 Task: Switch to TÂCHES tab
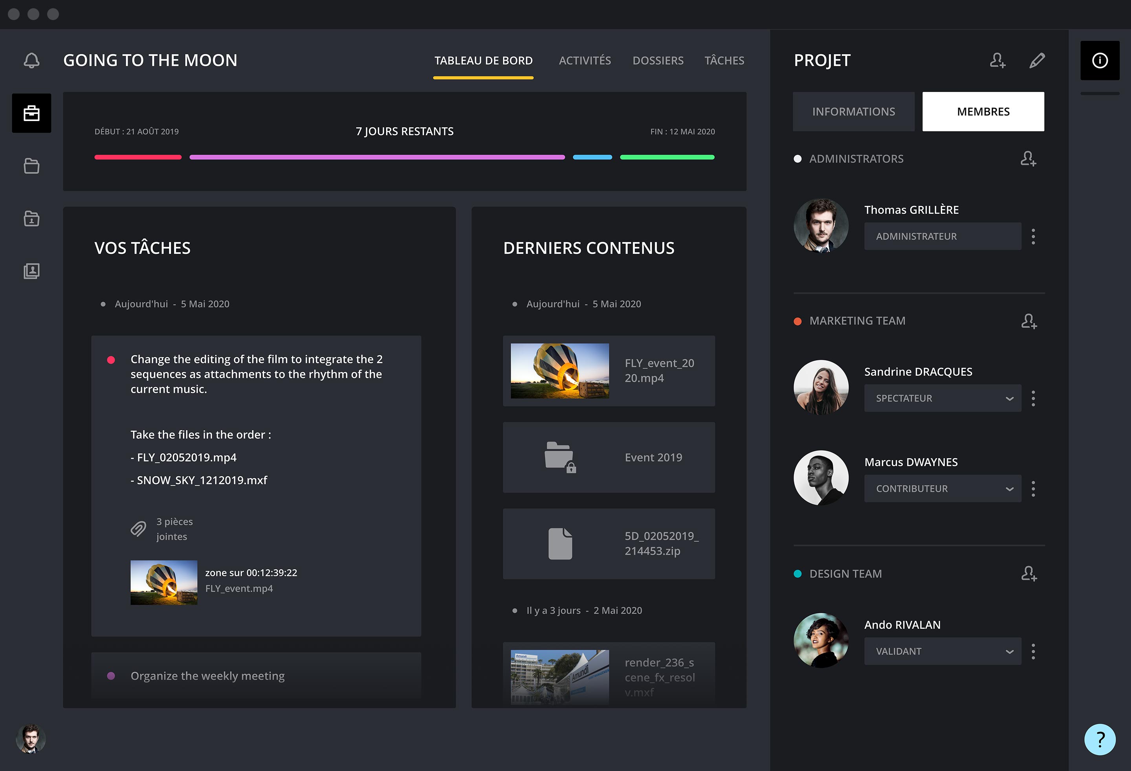coord(724,61)
